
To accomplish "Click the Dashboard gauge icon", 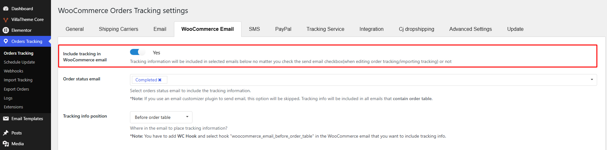I will [x=6, y=9].
